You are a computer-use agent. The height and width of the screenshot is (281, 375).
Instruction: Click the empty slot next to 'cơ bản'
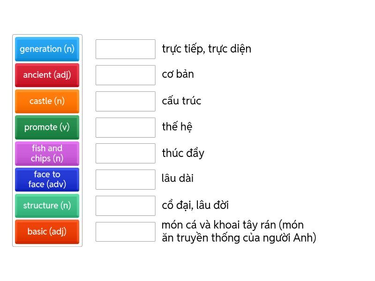coord(125,75)
